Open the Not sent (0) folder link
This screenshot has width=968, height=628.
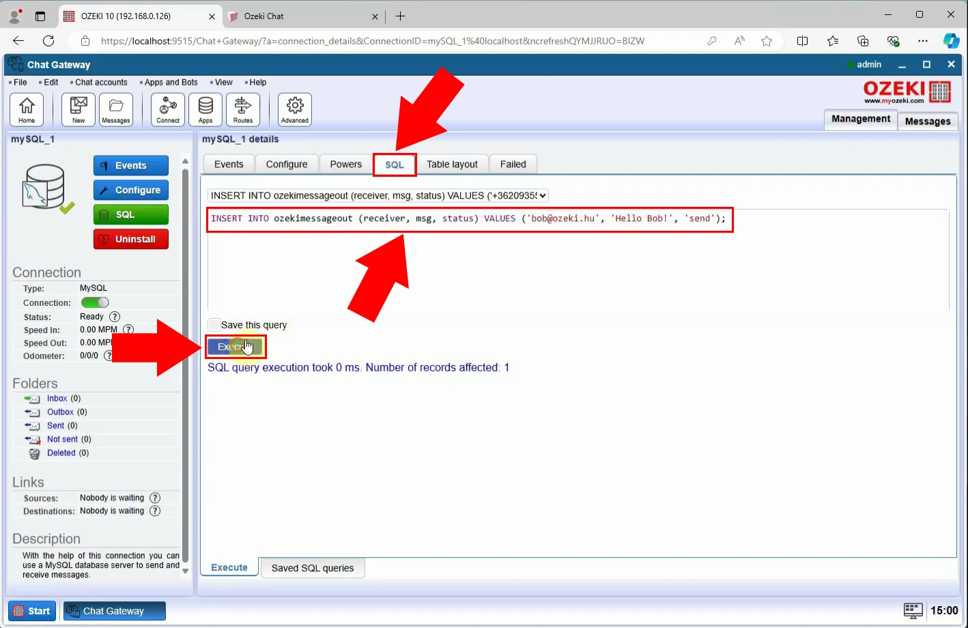(x=69, y=440)
